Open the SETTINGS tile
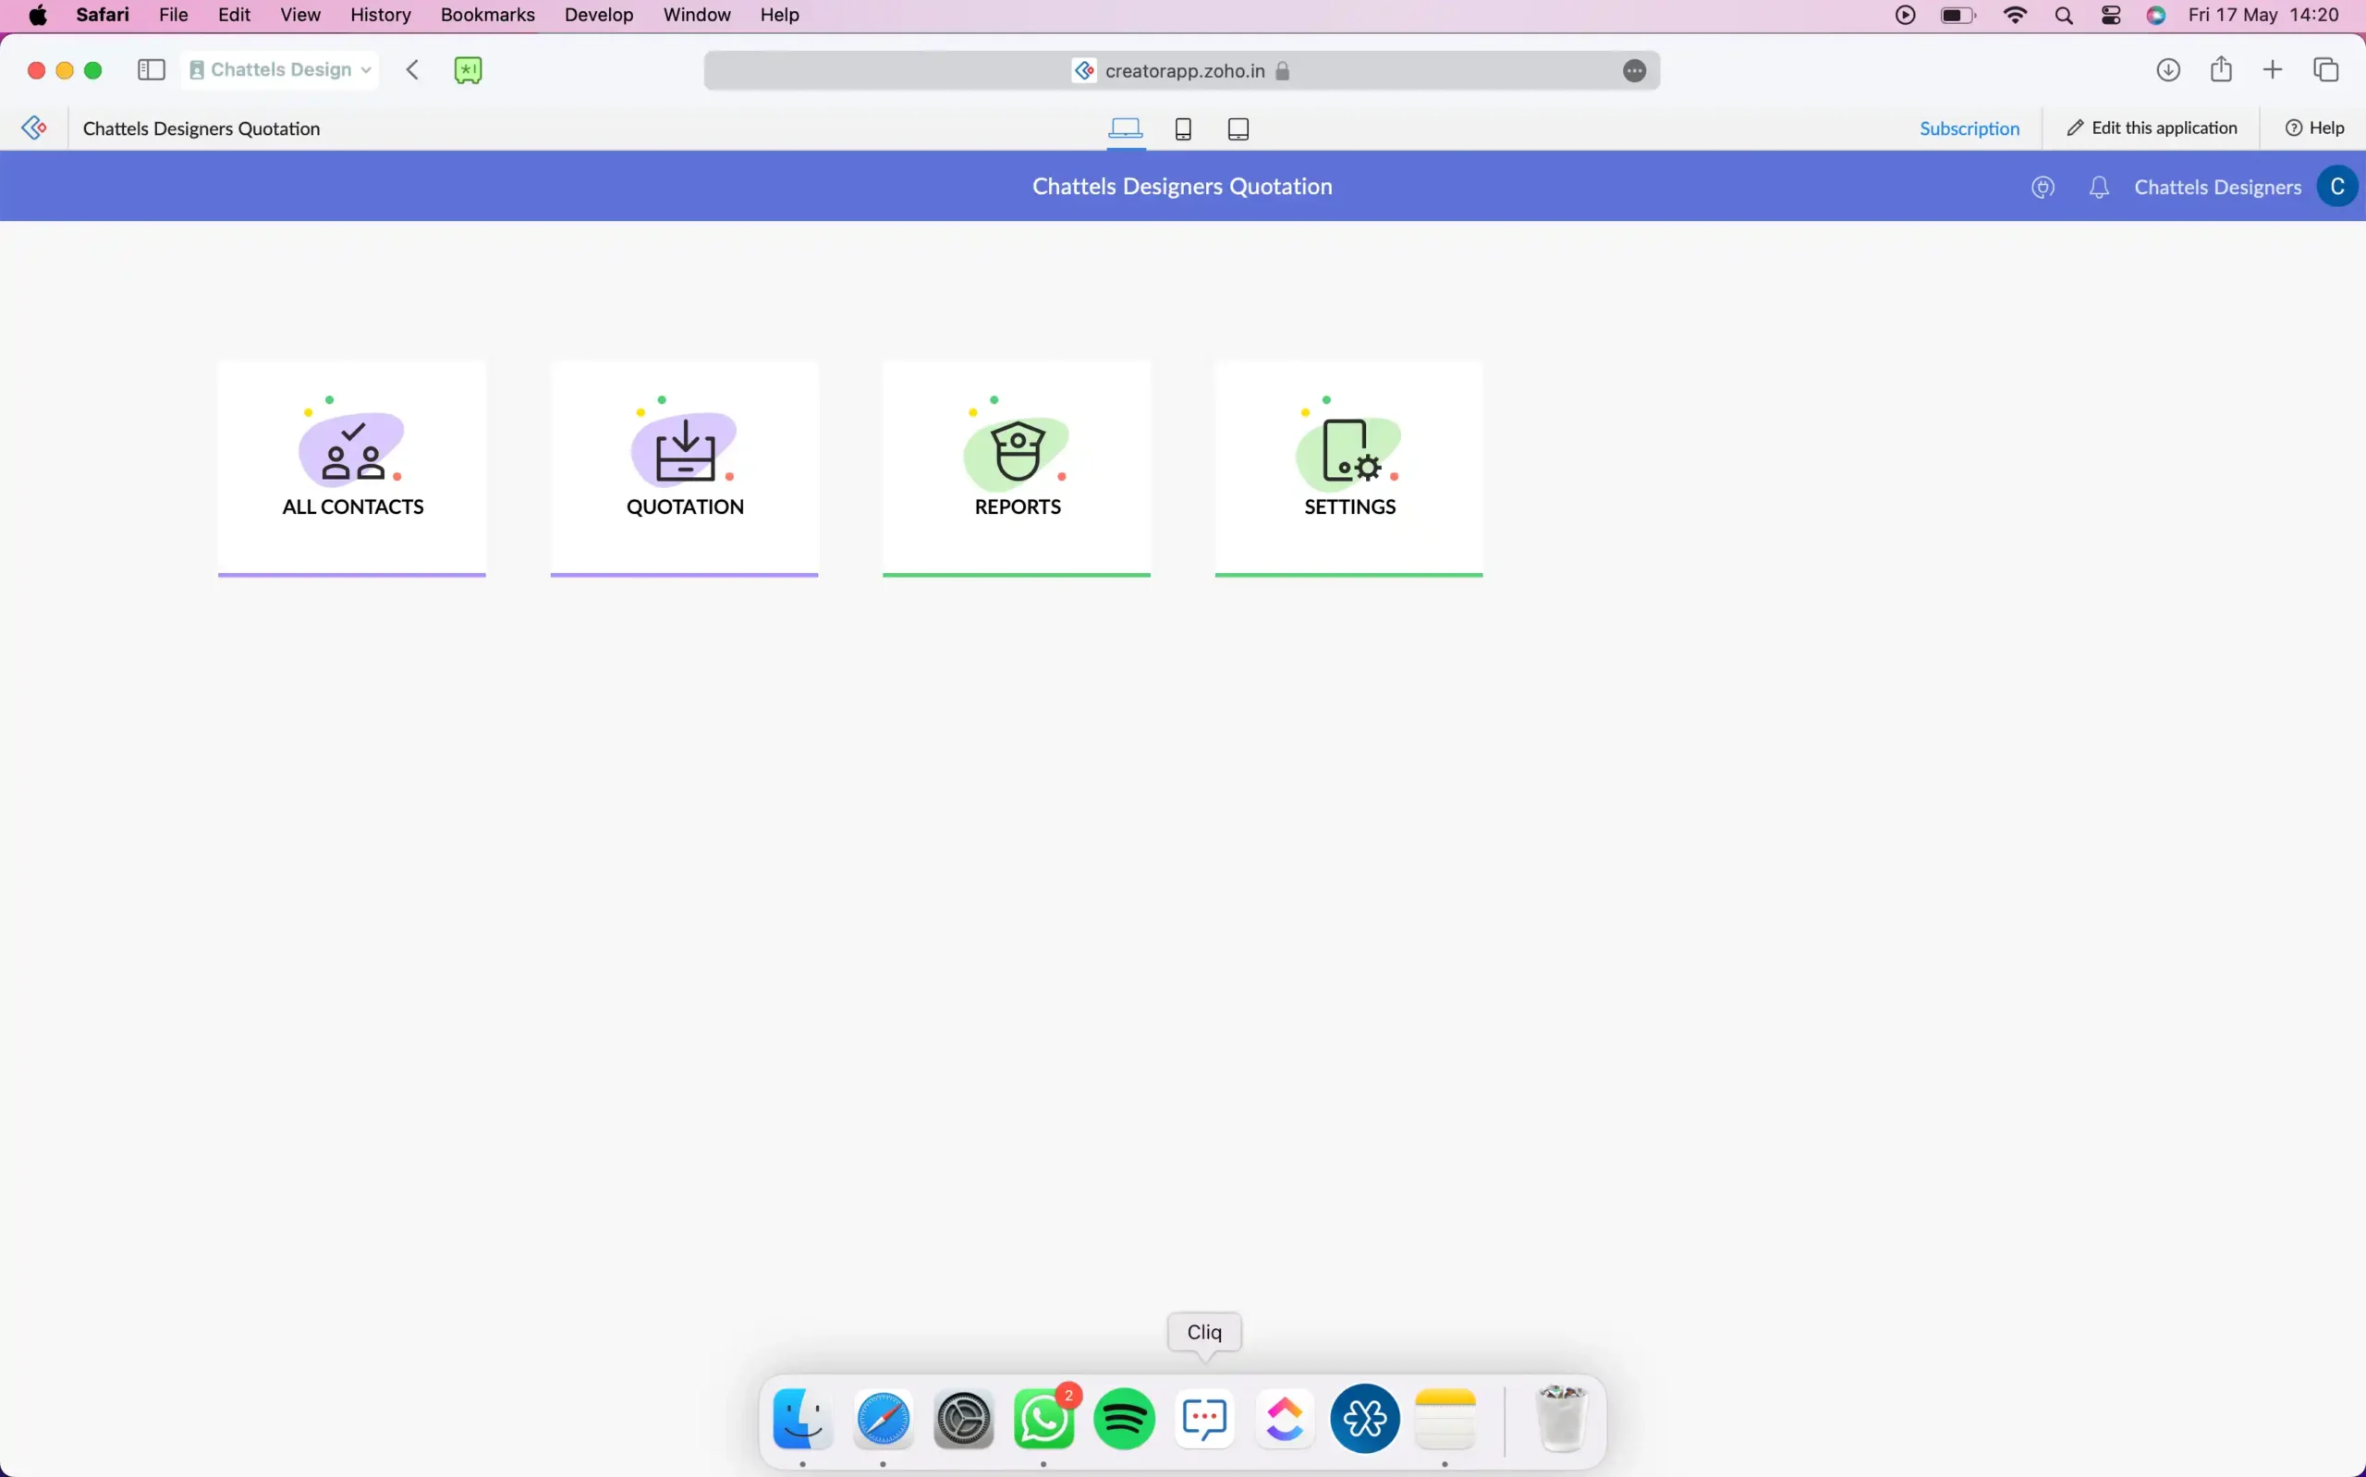 click(1349, 469)
